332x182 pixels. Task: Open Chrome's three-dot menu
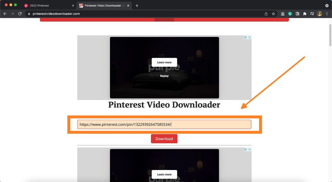click(x=327, y=14)
